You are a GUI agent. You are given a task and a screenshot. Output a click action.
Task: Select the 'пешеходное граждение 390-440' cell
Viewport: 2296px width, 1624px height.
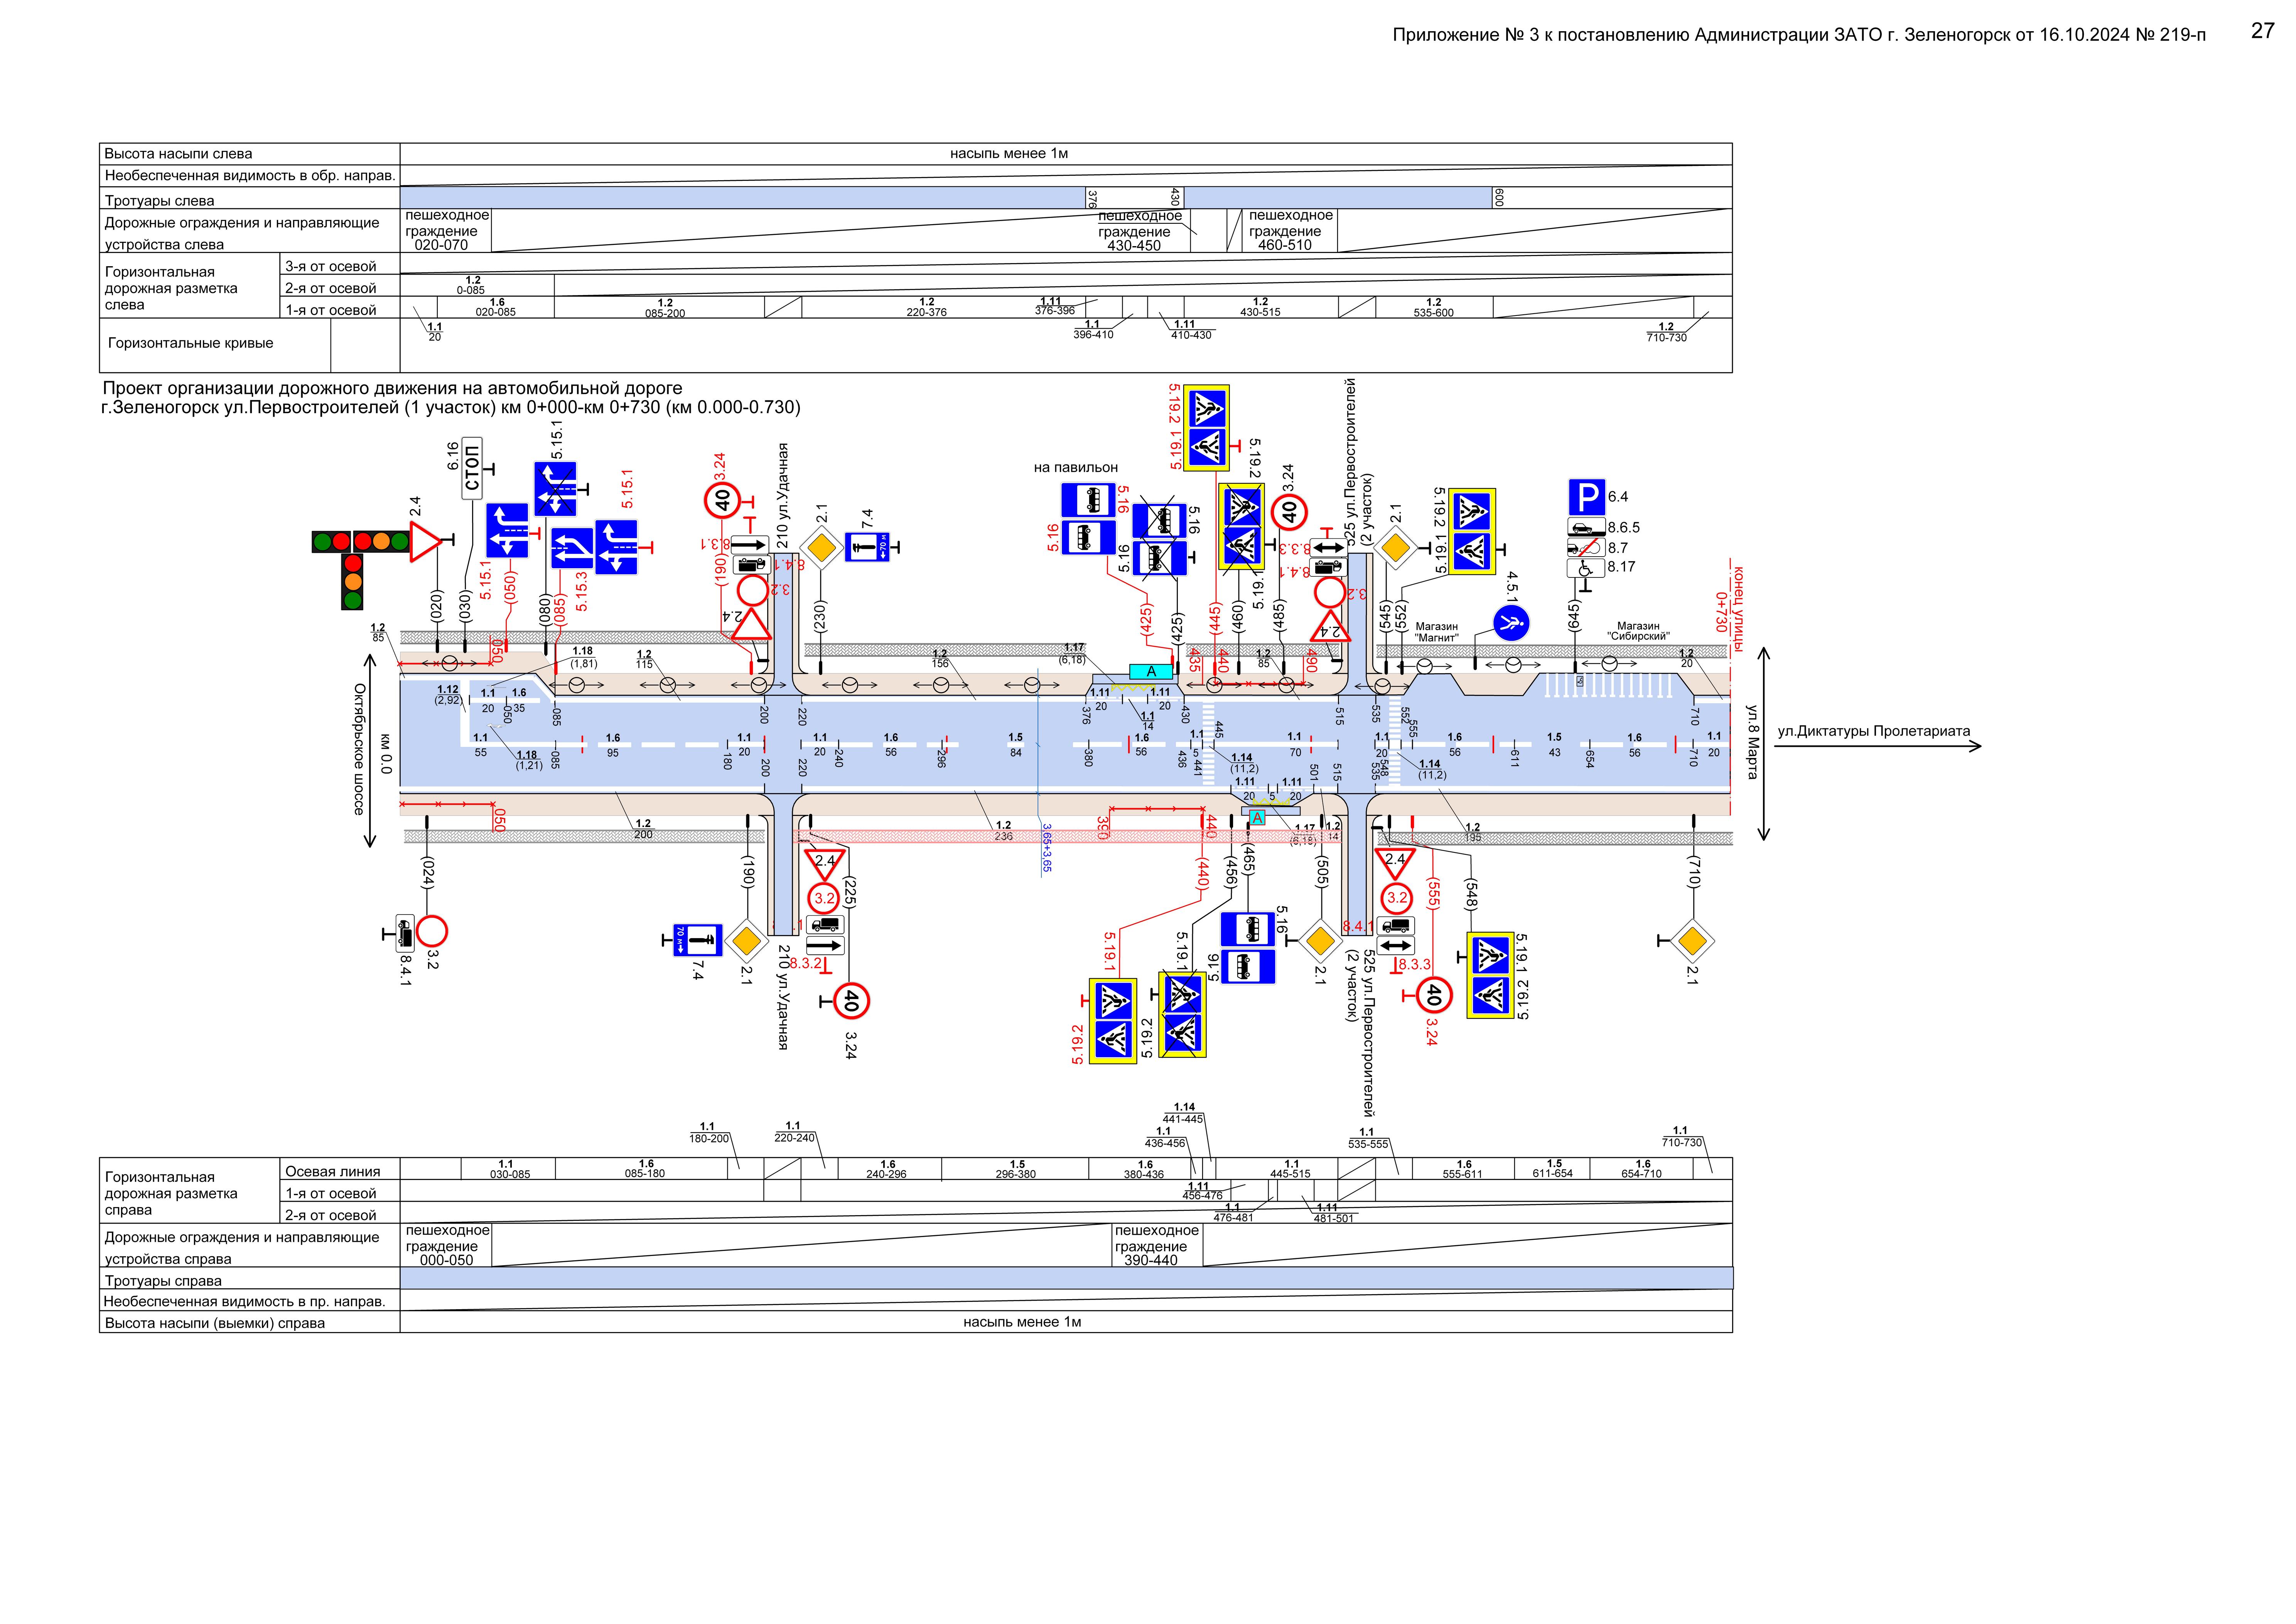1157,1245
